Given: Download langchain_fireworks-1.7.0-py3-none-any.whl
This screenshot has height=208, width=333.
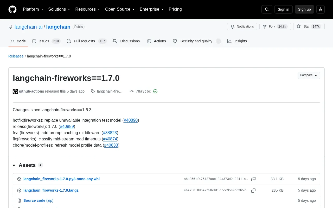Looking at the screenshot, I should 61,179.
